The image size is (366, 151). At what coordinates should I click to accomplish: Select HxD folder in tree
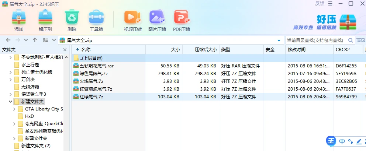click(x=30, y=116)
